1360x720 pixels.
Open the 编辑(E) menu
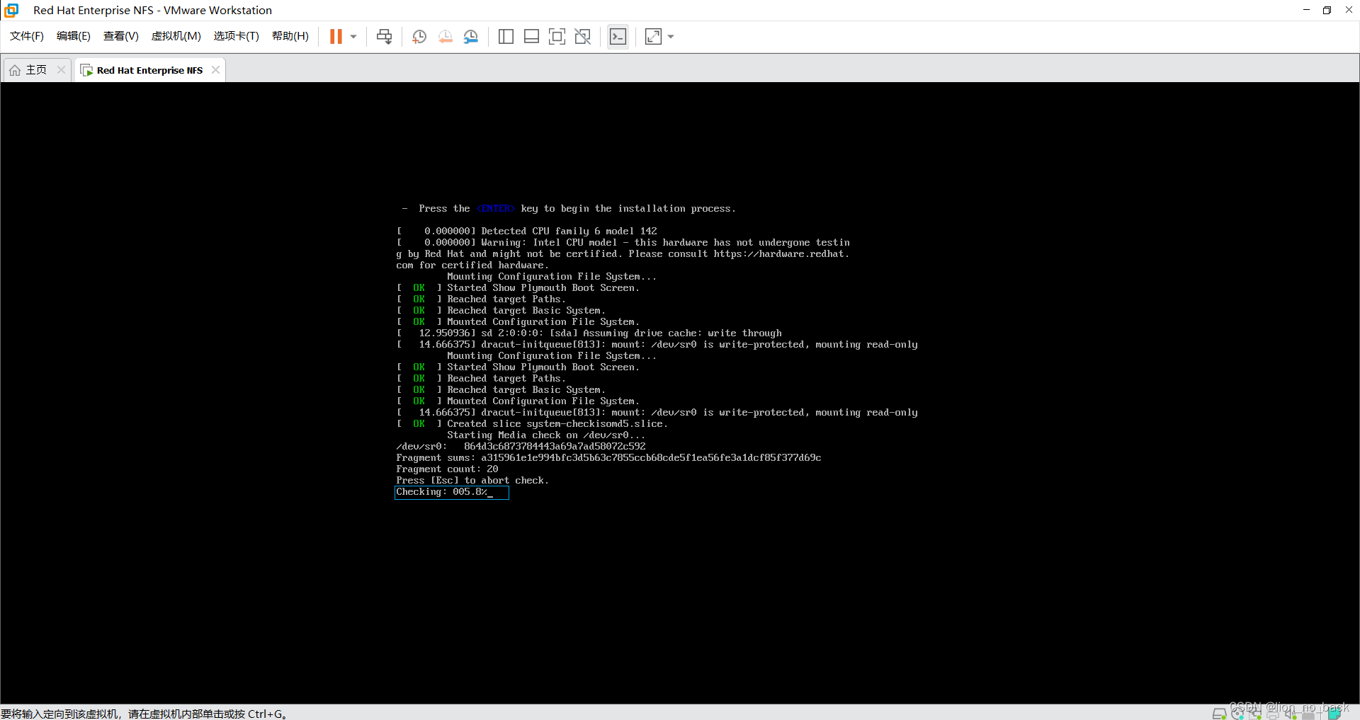pos(74,36)
